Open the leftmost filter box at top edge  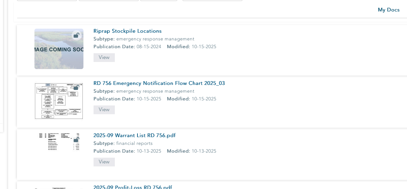tap(47, 0)
